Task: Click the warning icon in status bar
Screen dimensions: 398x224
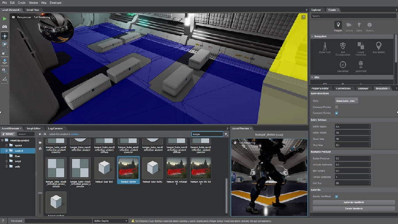Action: pyautogui.click(x=133, y=221)
